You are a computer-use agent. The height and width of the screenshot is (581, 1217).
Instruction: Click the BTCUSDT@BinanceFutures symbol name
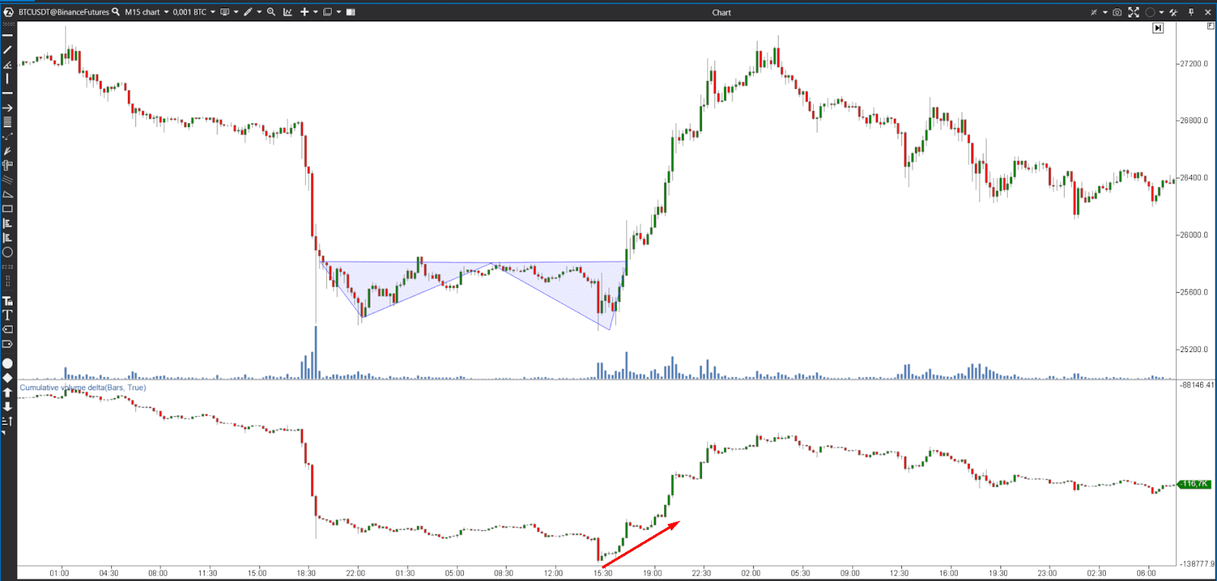[x=64, y=11]
